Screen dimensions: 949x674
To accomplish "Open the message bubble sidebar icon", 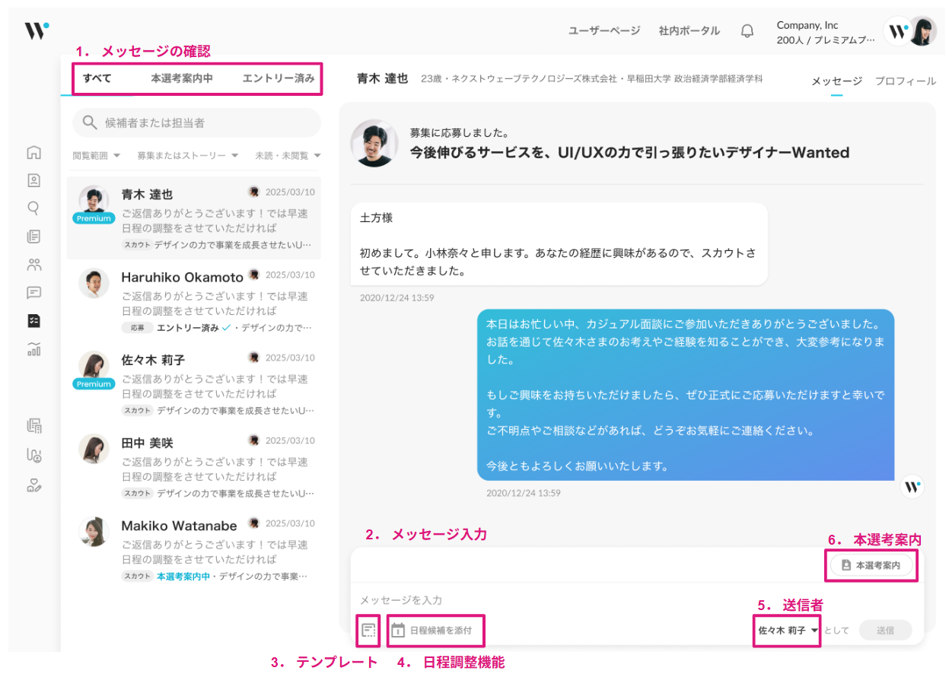I will click(33, 293).
